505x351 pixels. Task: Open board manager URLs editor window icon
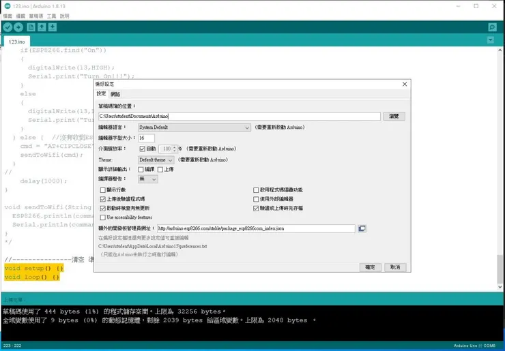pyautogui.click(x=362, y=228)
